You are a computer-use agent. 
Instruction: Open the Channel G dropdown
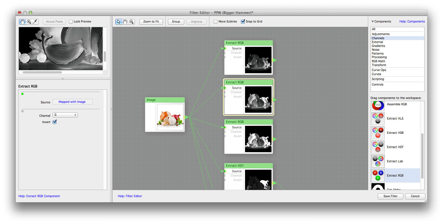(x=65, y=115)
